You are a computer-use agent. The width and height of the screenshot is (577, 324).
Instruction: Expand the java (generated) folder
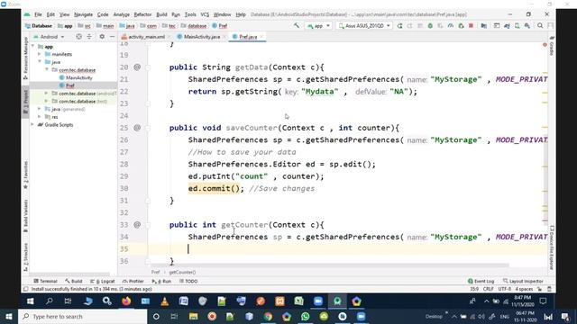[x=40, y=109]
